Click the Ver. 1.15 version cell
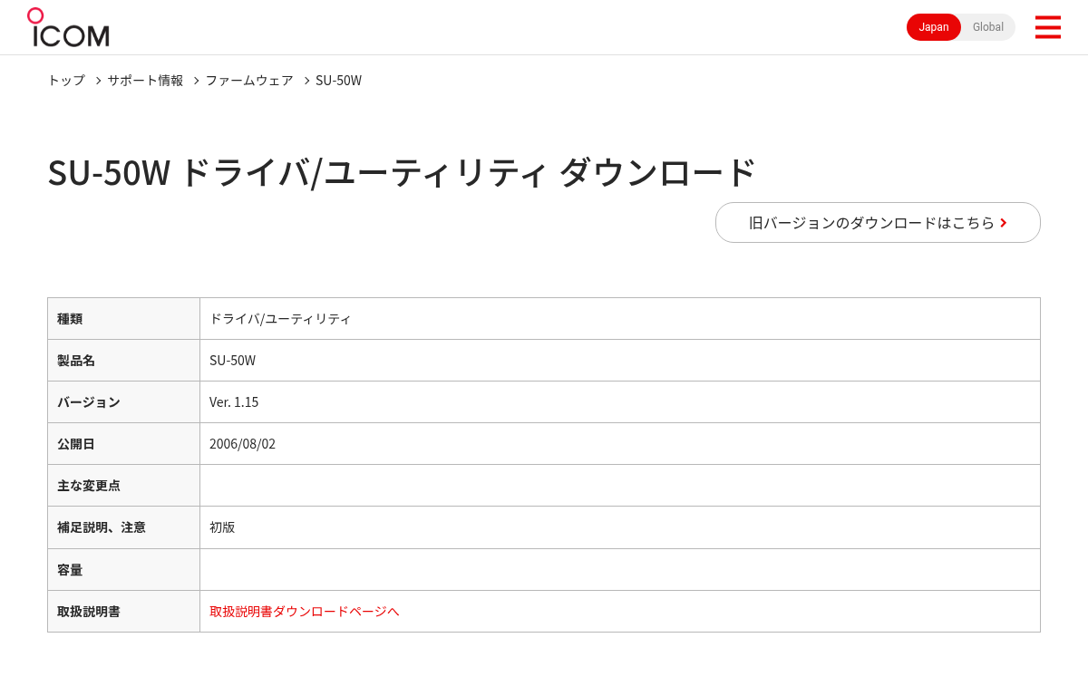1088x686 pixels. pos(620,401)
